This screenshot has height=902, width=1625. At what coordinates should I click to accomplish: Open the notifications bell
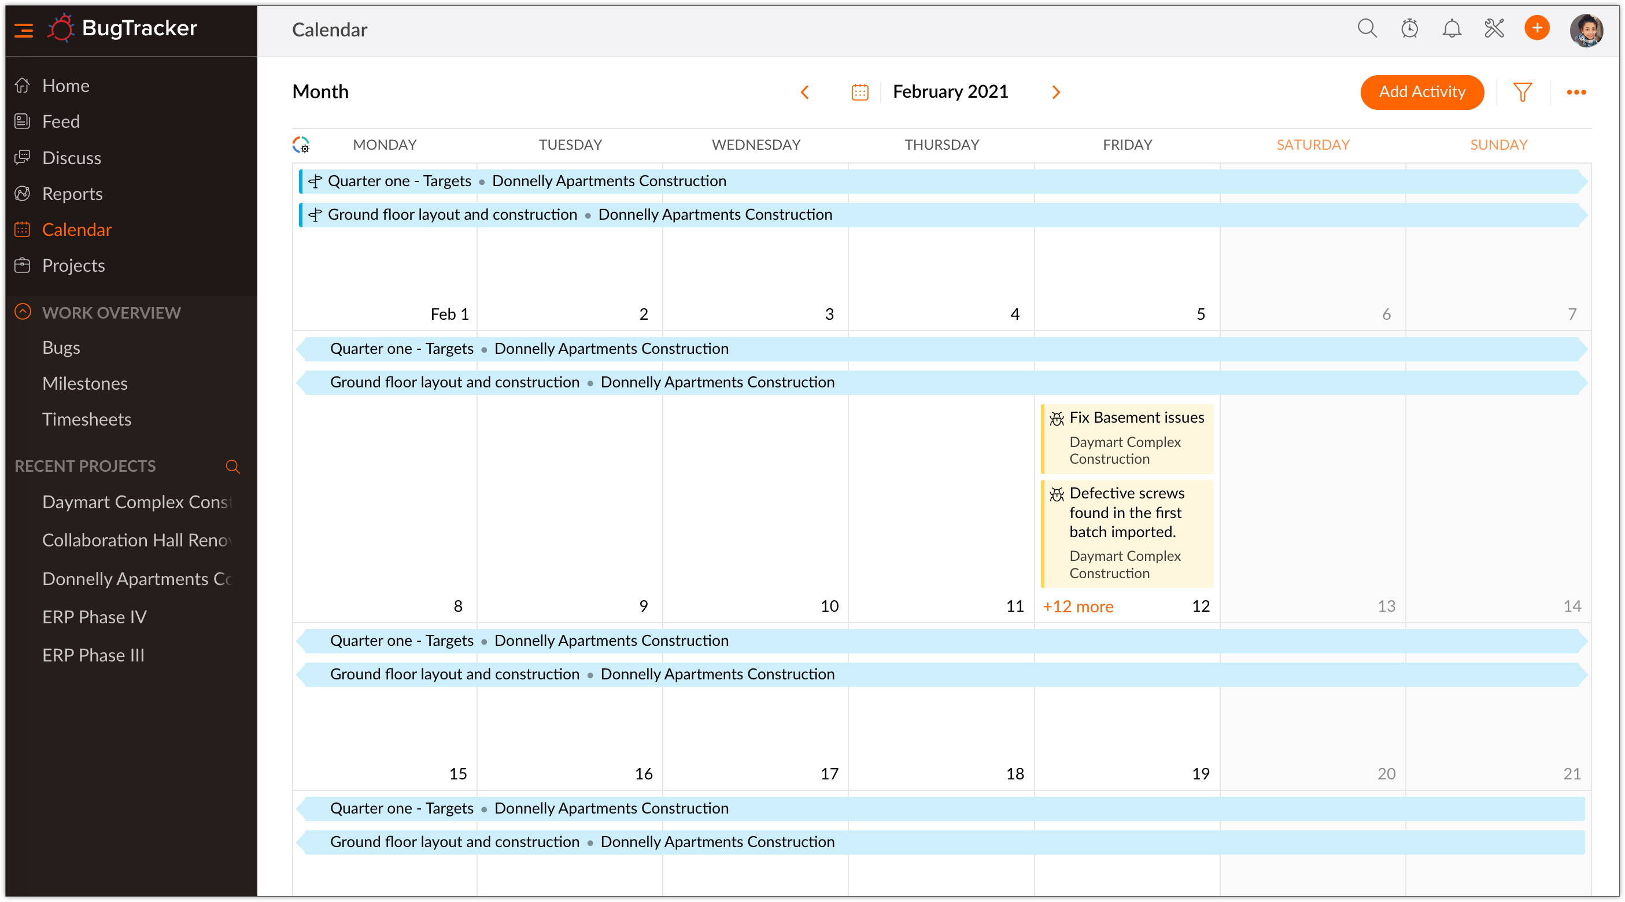(x=1452, y=28)
